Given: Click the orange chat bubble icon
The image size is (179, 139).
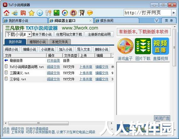Looking at the screenshot, I should [x=90, y=13].
